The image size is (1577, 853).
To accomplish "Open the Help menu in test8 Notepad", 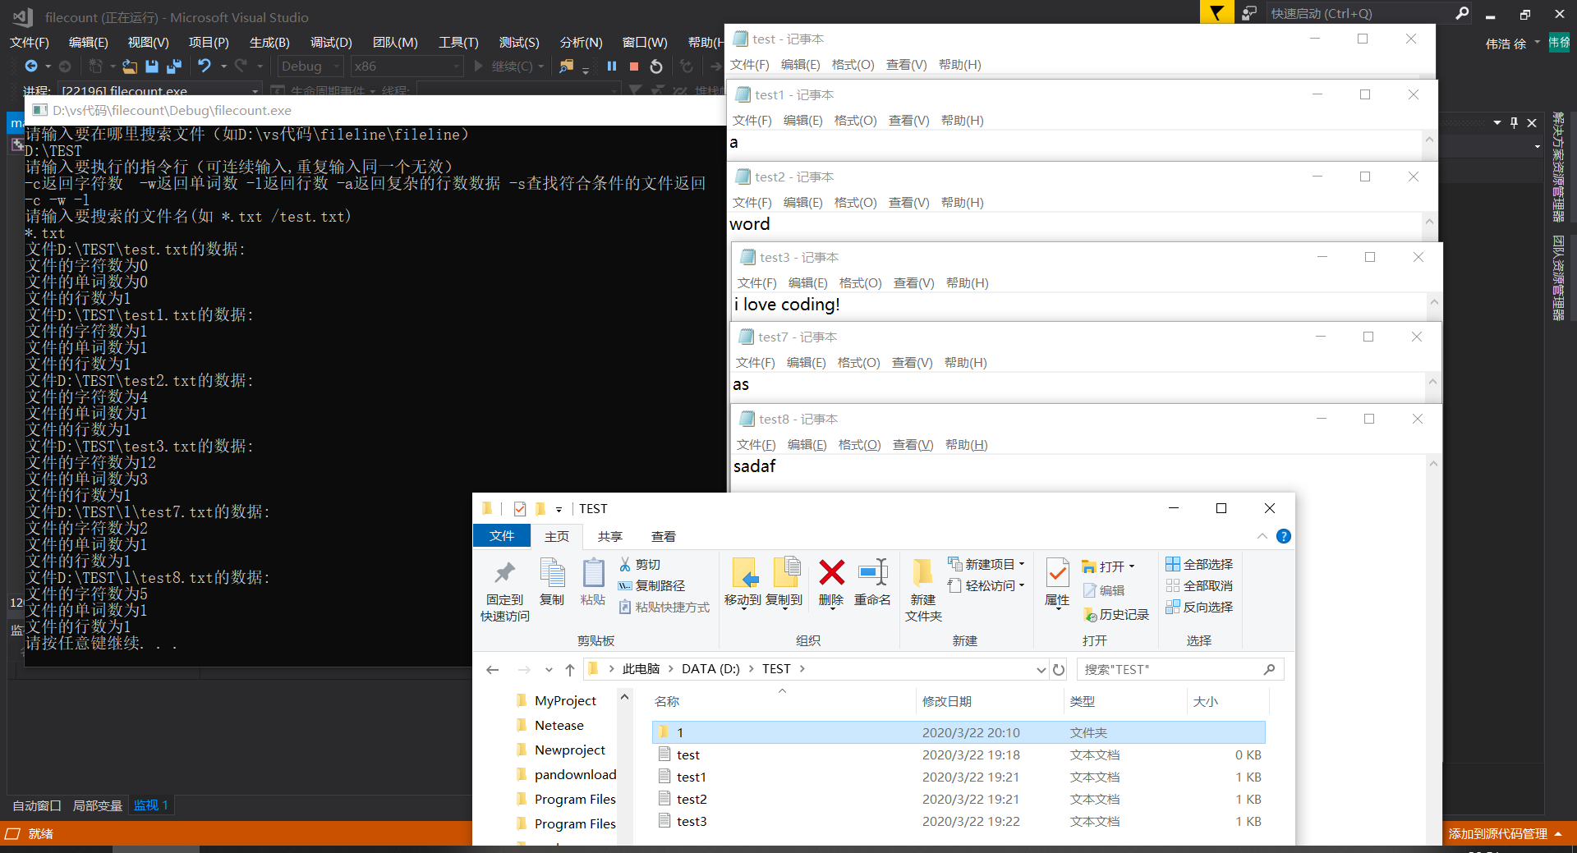I will pyautogui.click(x=967, y=444).
